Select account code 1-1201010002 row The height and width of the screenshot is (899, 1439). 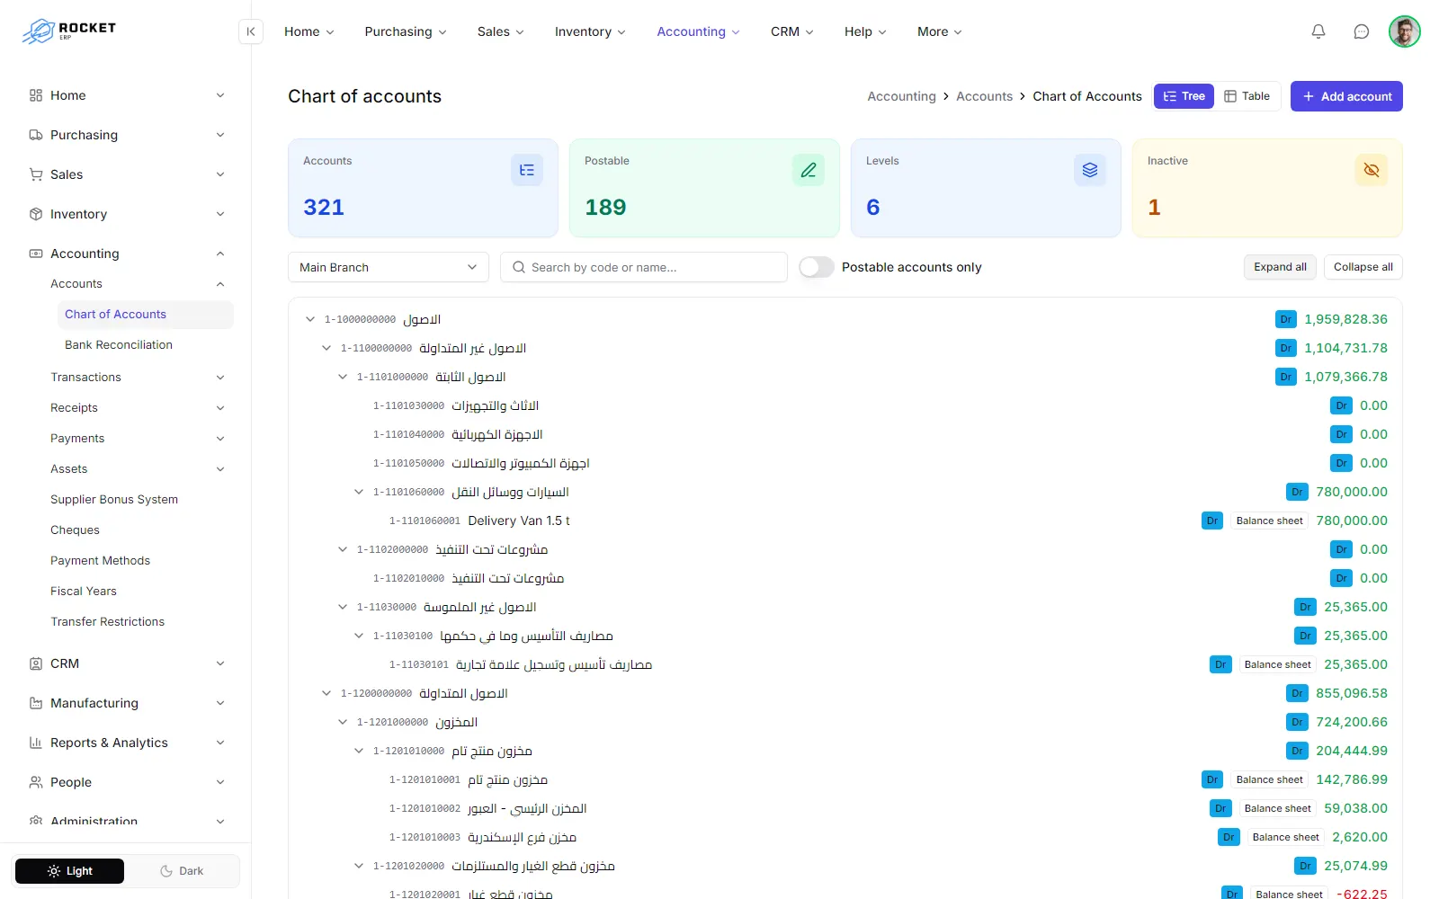tap(845, 808)
